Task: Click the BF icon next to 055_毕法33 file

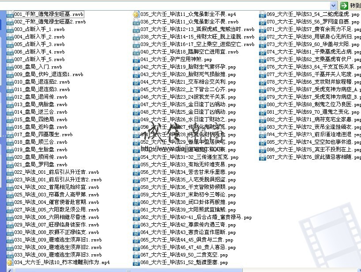Action: 136,165
